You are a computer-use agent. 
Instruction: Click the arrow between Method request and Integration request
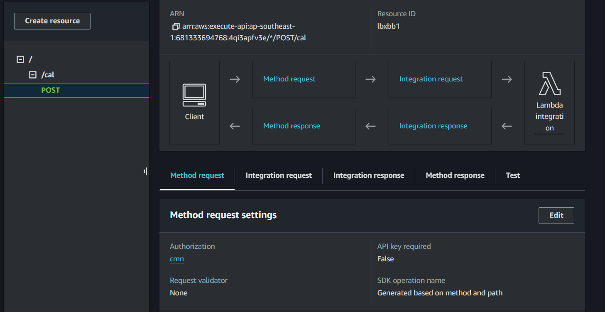pos(370,79)
